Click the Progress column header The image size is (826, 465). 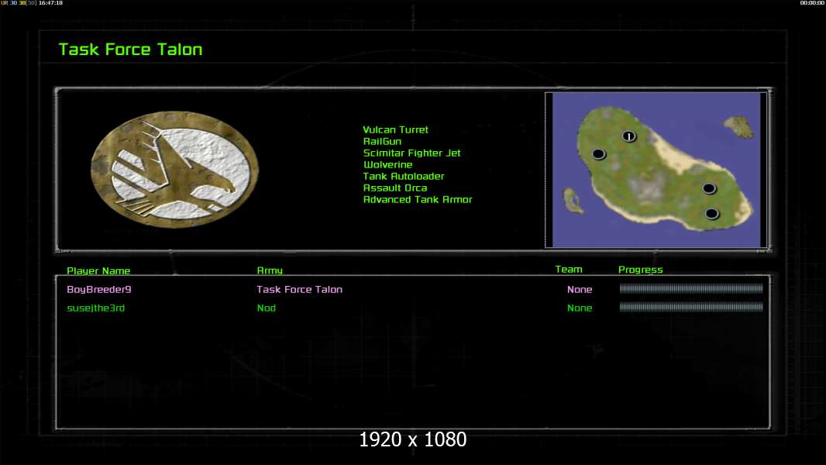click(641, 270)
